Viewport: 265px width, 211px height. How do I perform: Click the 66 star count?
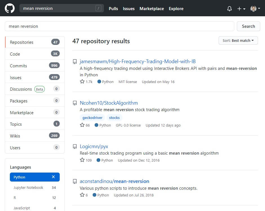(88, 125)
